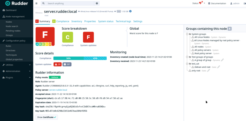The image size is (246, 121).
Task: Open Global properties in the sidebar
Action: click(x=17, y=59)
